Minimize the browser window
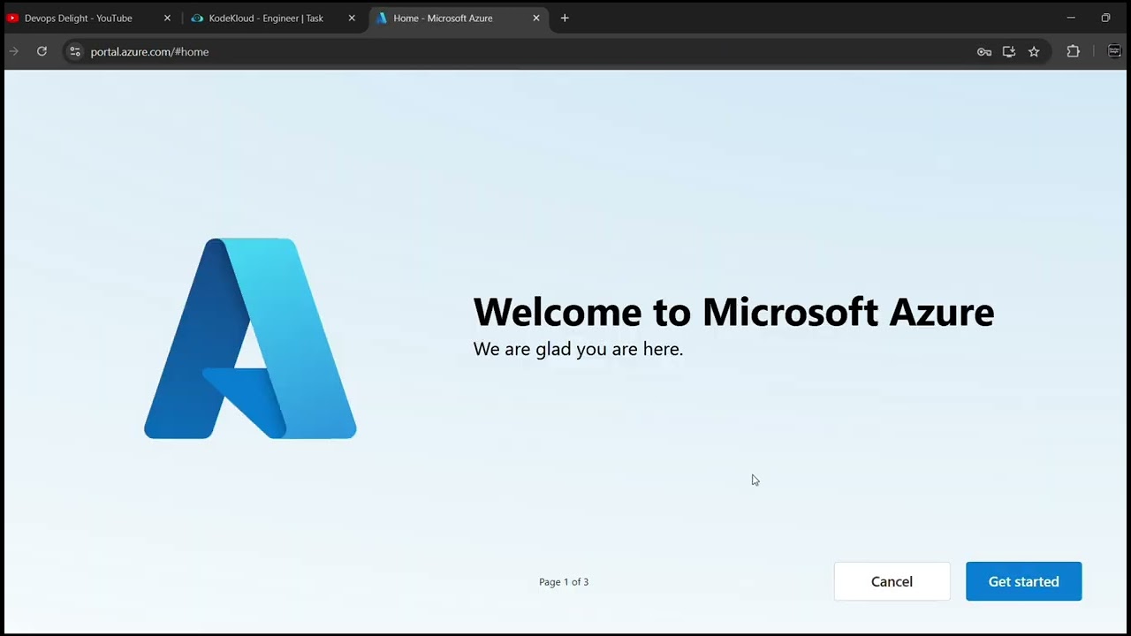This screenshot has height=636, width=1131. (1071, 18)
